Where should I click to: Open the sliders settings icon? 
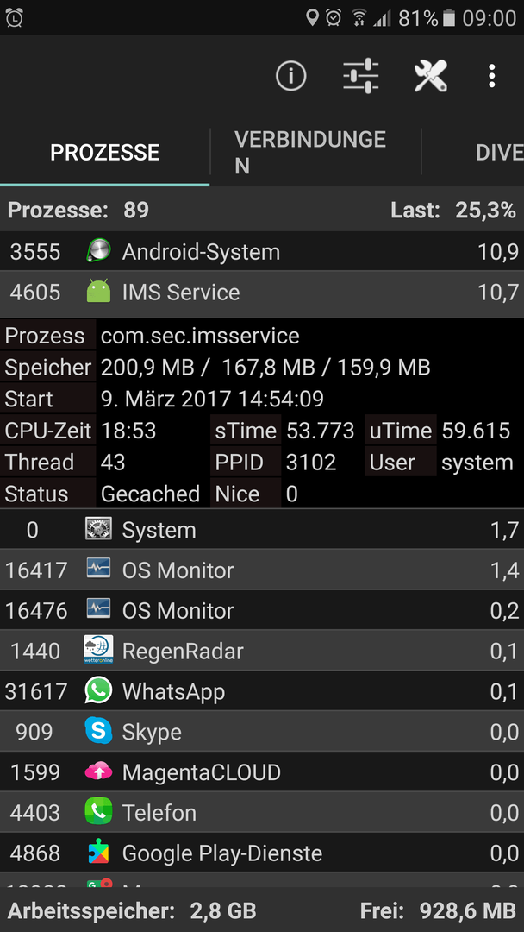click(x=361, y=76)
